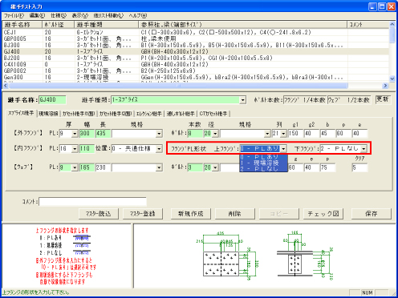Screen dimensions: 398x298
Task: Open the 仕様(S) menu
Action: 59,15
